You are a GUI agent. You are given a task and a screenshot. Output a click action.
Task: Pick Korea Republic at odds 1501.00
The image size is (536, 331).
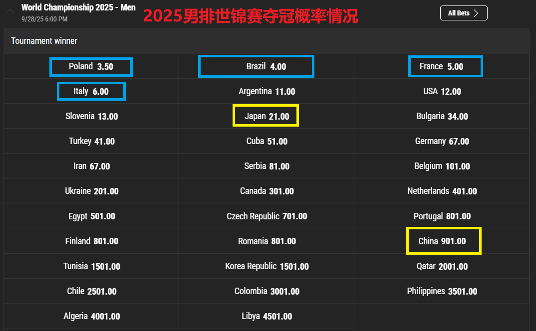(x=267, y=266)
